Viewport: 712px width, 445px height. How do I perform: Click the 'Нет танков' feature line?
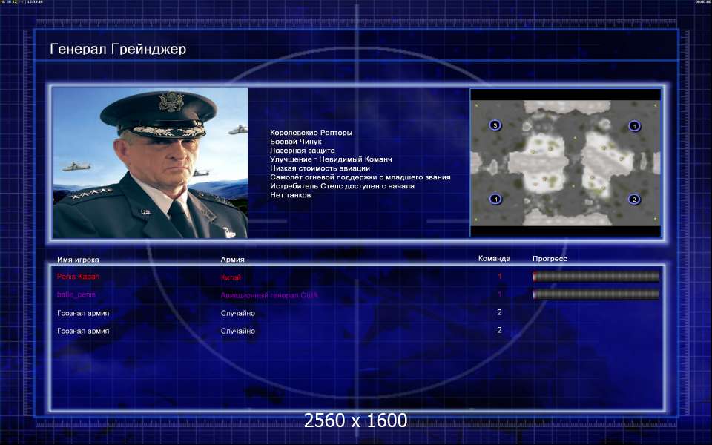coord(290,195)
